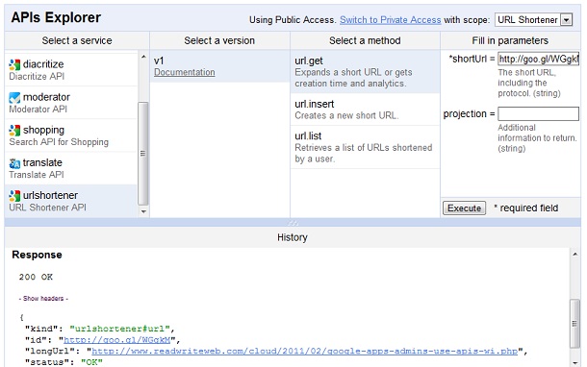Image resolution: width=587 pixels, height=367 pixels.
Task: Click the panel splitter grip handle
Action: pos(293,223)
